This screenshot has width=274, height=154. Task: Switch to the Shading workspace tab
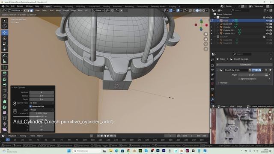(106, 6)
